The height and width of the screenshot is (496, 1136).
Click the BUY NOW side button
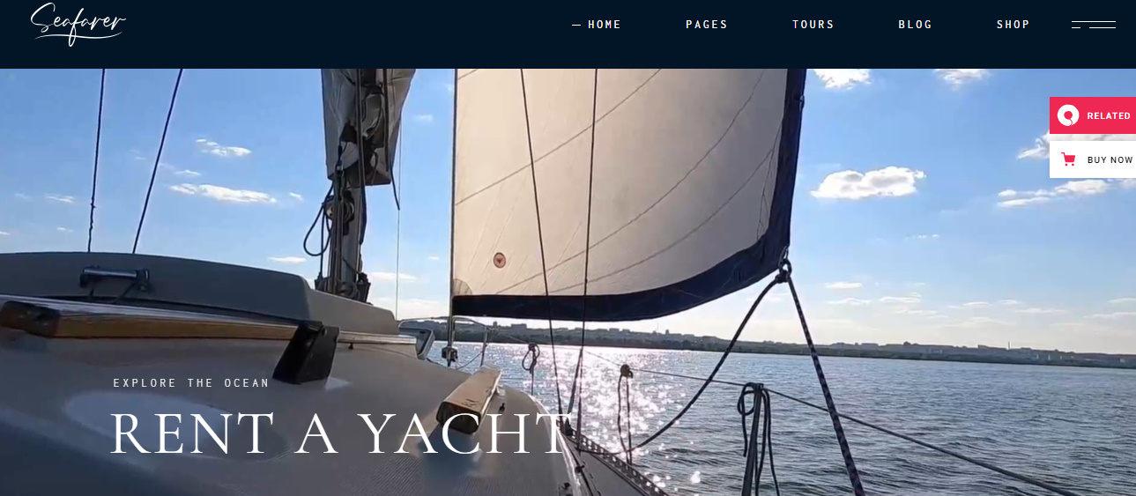pos(1093,159)
